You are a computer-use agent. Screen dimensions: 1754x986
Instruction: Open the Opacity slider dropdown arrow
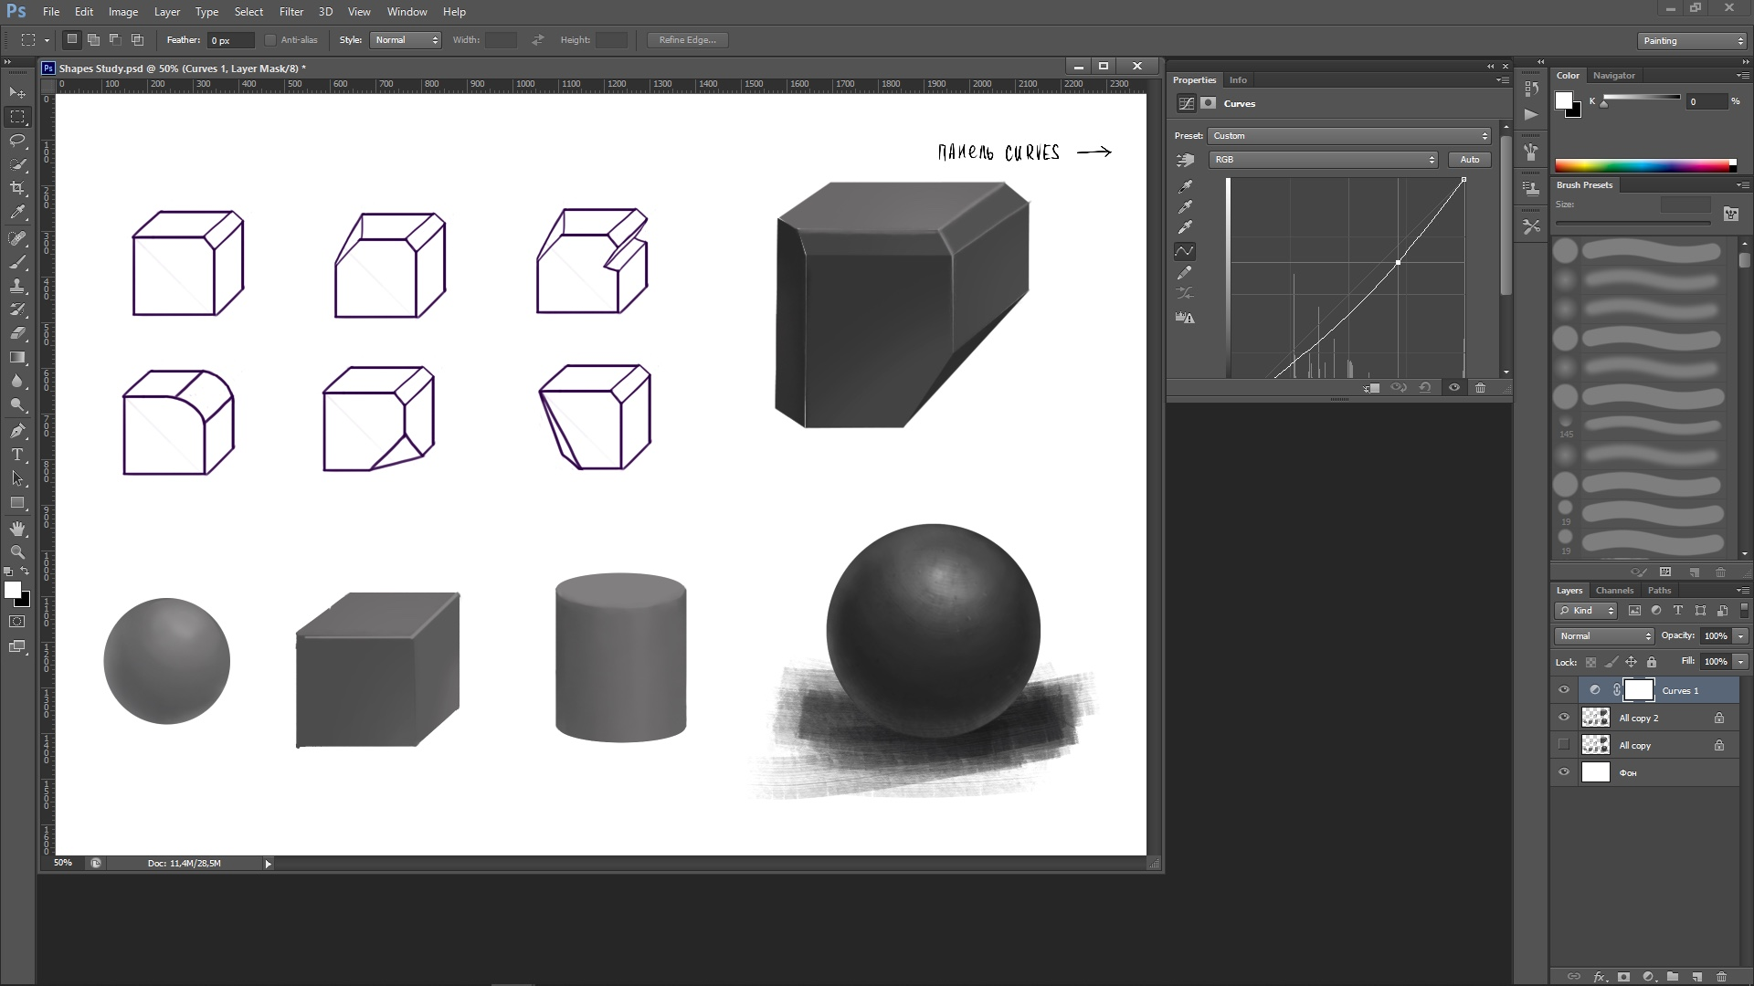click(x=1741, y=636)
